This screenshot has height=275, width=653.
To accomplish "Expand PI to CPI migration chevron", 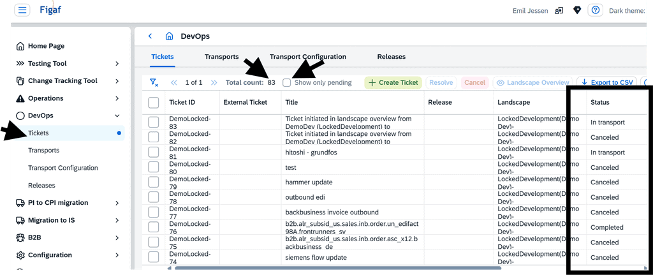I will (x=117, y=203).
